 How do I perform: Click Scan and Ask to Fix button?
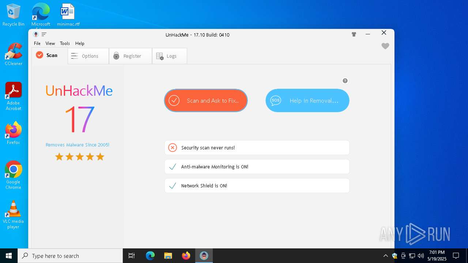click(x=206, y=100)
